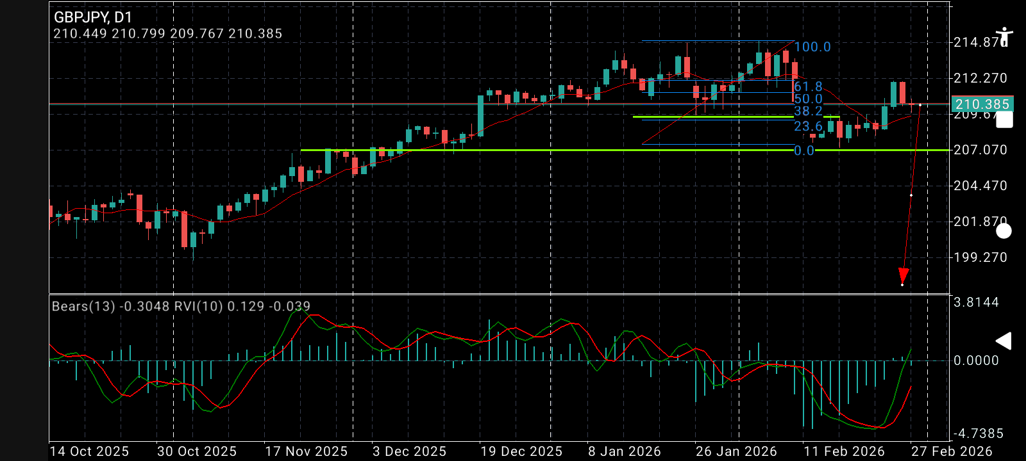
Task: Tap the 11 Feb 2026 date label
Action: [x=845, y=451]
